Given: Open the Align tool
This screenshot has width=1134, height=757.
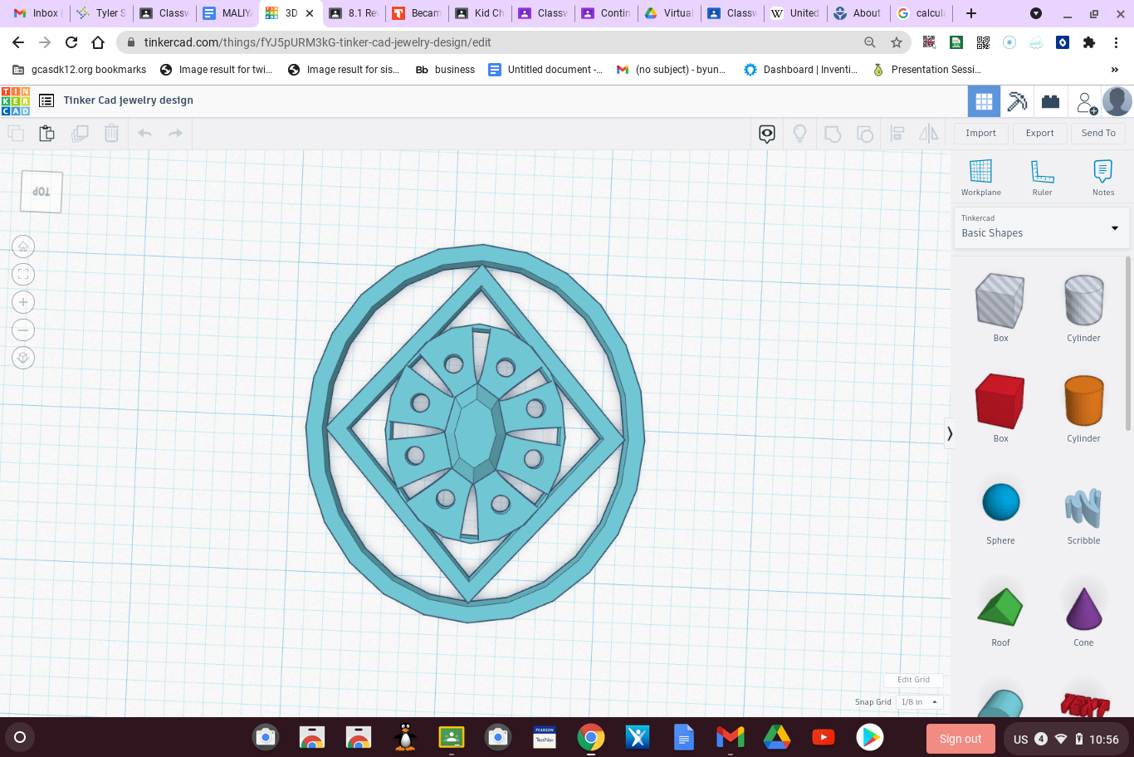Looking at the screenshot, I should 897,134.
